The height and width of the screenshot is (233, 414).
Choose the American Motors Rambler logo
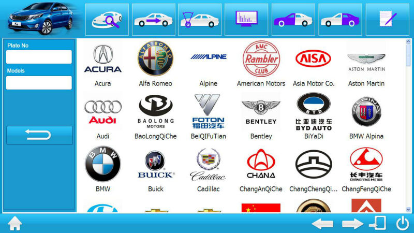click(261, 59)
